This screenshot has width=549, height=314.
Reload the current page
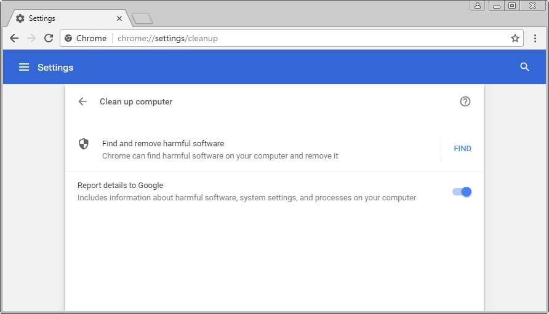click(49, 38)
